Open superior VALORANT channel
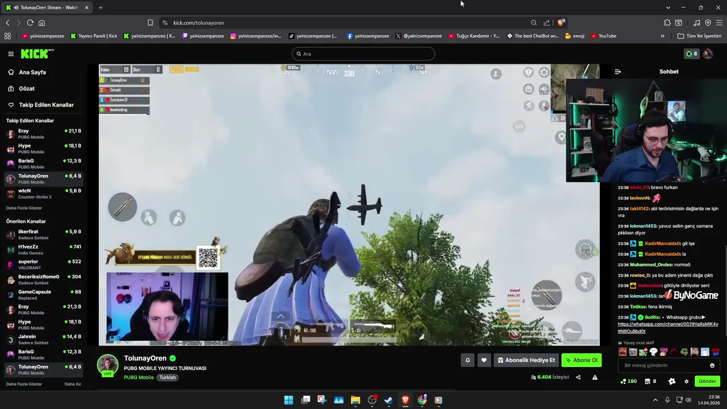This screenshot has width=727, height=409. tap(44, 265)
